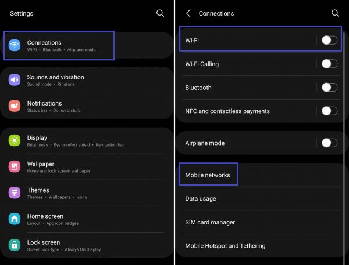
Task: Tap the blue Connections Wi-Fi icon
Action: [x=15, y=46]
